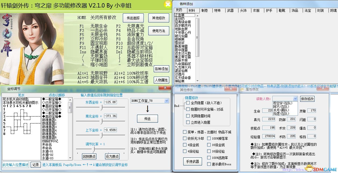
Task: Open the 读取人物 character dropdown arrow
Action: 296,99
